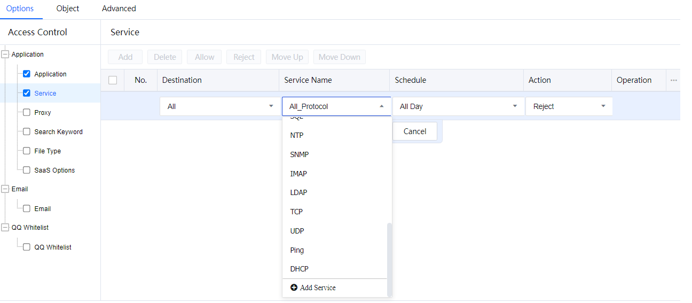Expand the Action dropdown set to Reject
Image resolution: width=692 pixels, height=303 pixels.
pos(569,106)
